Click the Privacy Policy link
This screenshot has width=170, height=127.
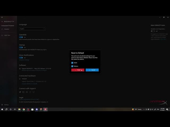tap(35, 99)
